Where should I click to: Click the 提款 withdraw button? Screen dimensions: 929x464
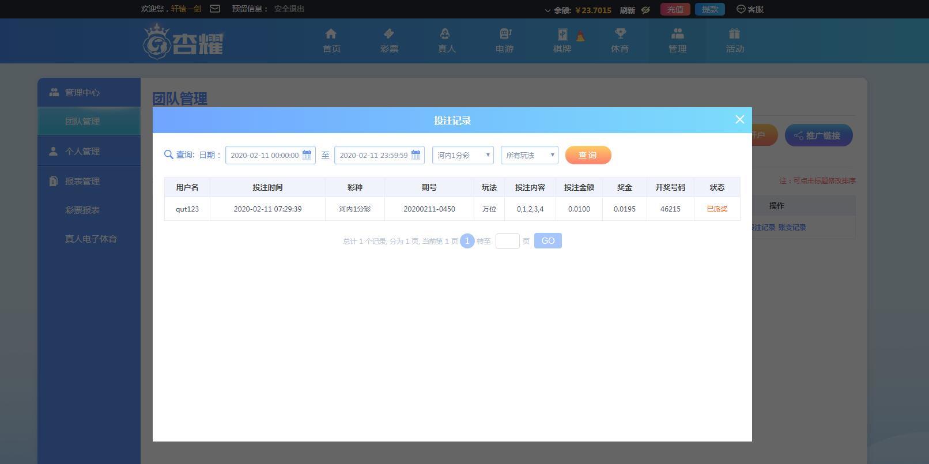[x=710, y=9]
